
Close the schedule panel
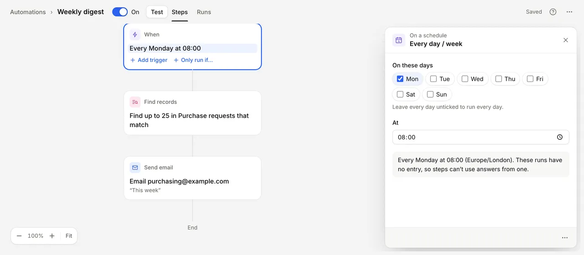pos(566,40)
